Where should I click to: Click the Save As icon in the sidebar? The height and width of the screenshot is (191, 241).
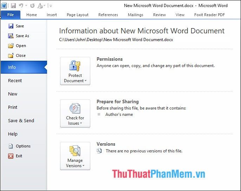point(11,36)
